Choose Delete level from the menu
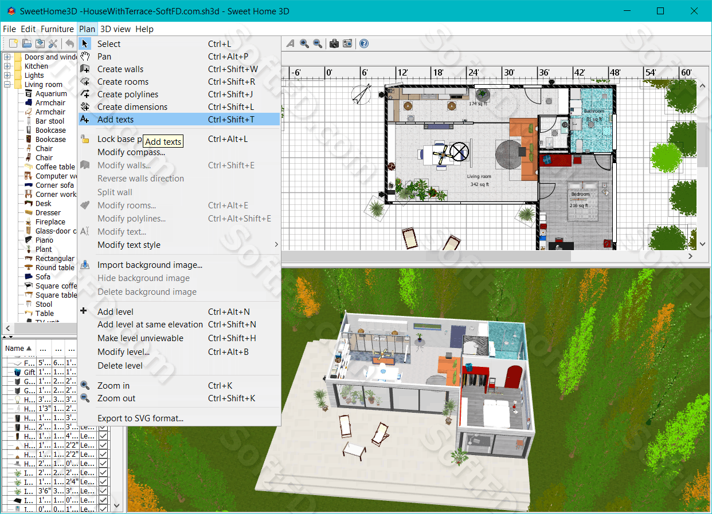Screen dimensions: 712x514 click(179, 365)
